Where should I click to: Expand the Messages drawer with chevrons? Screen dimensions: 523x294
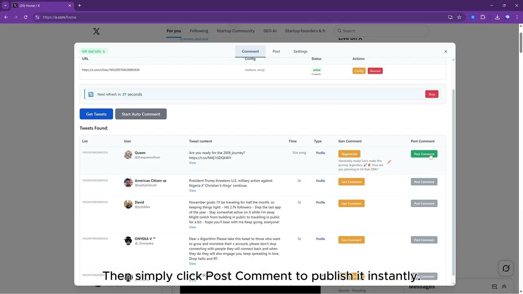(x=504, y=287)
